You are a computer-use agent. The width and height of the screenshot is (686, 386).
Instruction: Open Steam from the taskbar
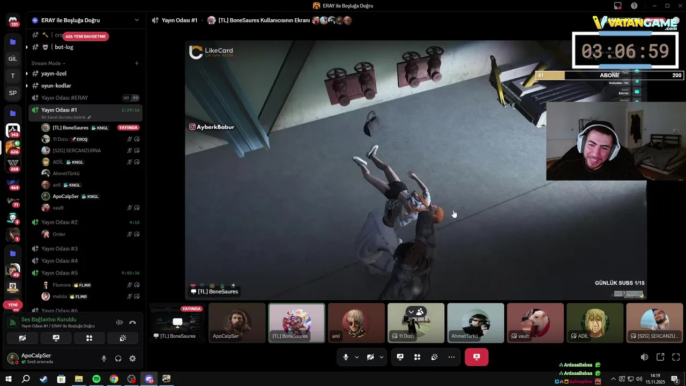tap(43, 379)
